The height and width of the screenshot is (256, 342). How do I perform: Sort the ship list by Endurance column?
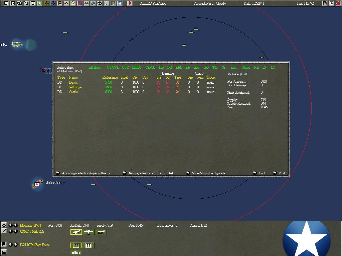click(110, 77)
